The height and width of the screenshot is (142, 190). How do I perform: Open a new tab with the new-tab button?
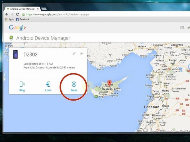(x=44, y=9)
